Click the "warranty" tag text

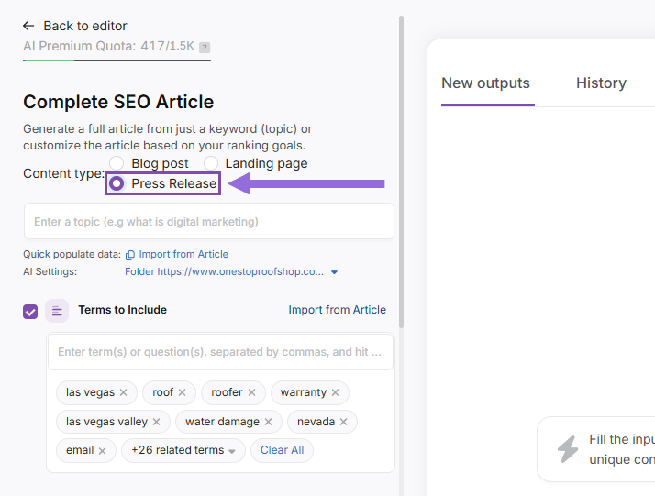tap(304, 392)
